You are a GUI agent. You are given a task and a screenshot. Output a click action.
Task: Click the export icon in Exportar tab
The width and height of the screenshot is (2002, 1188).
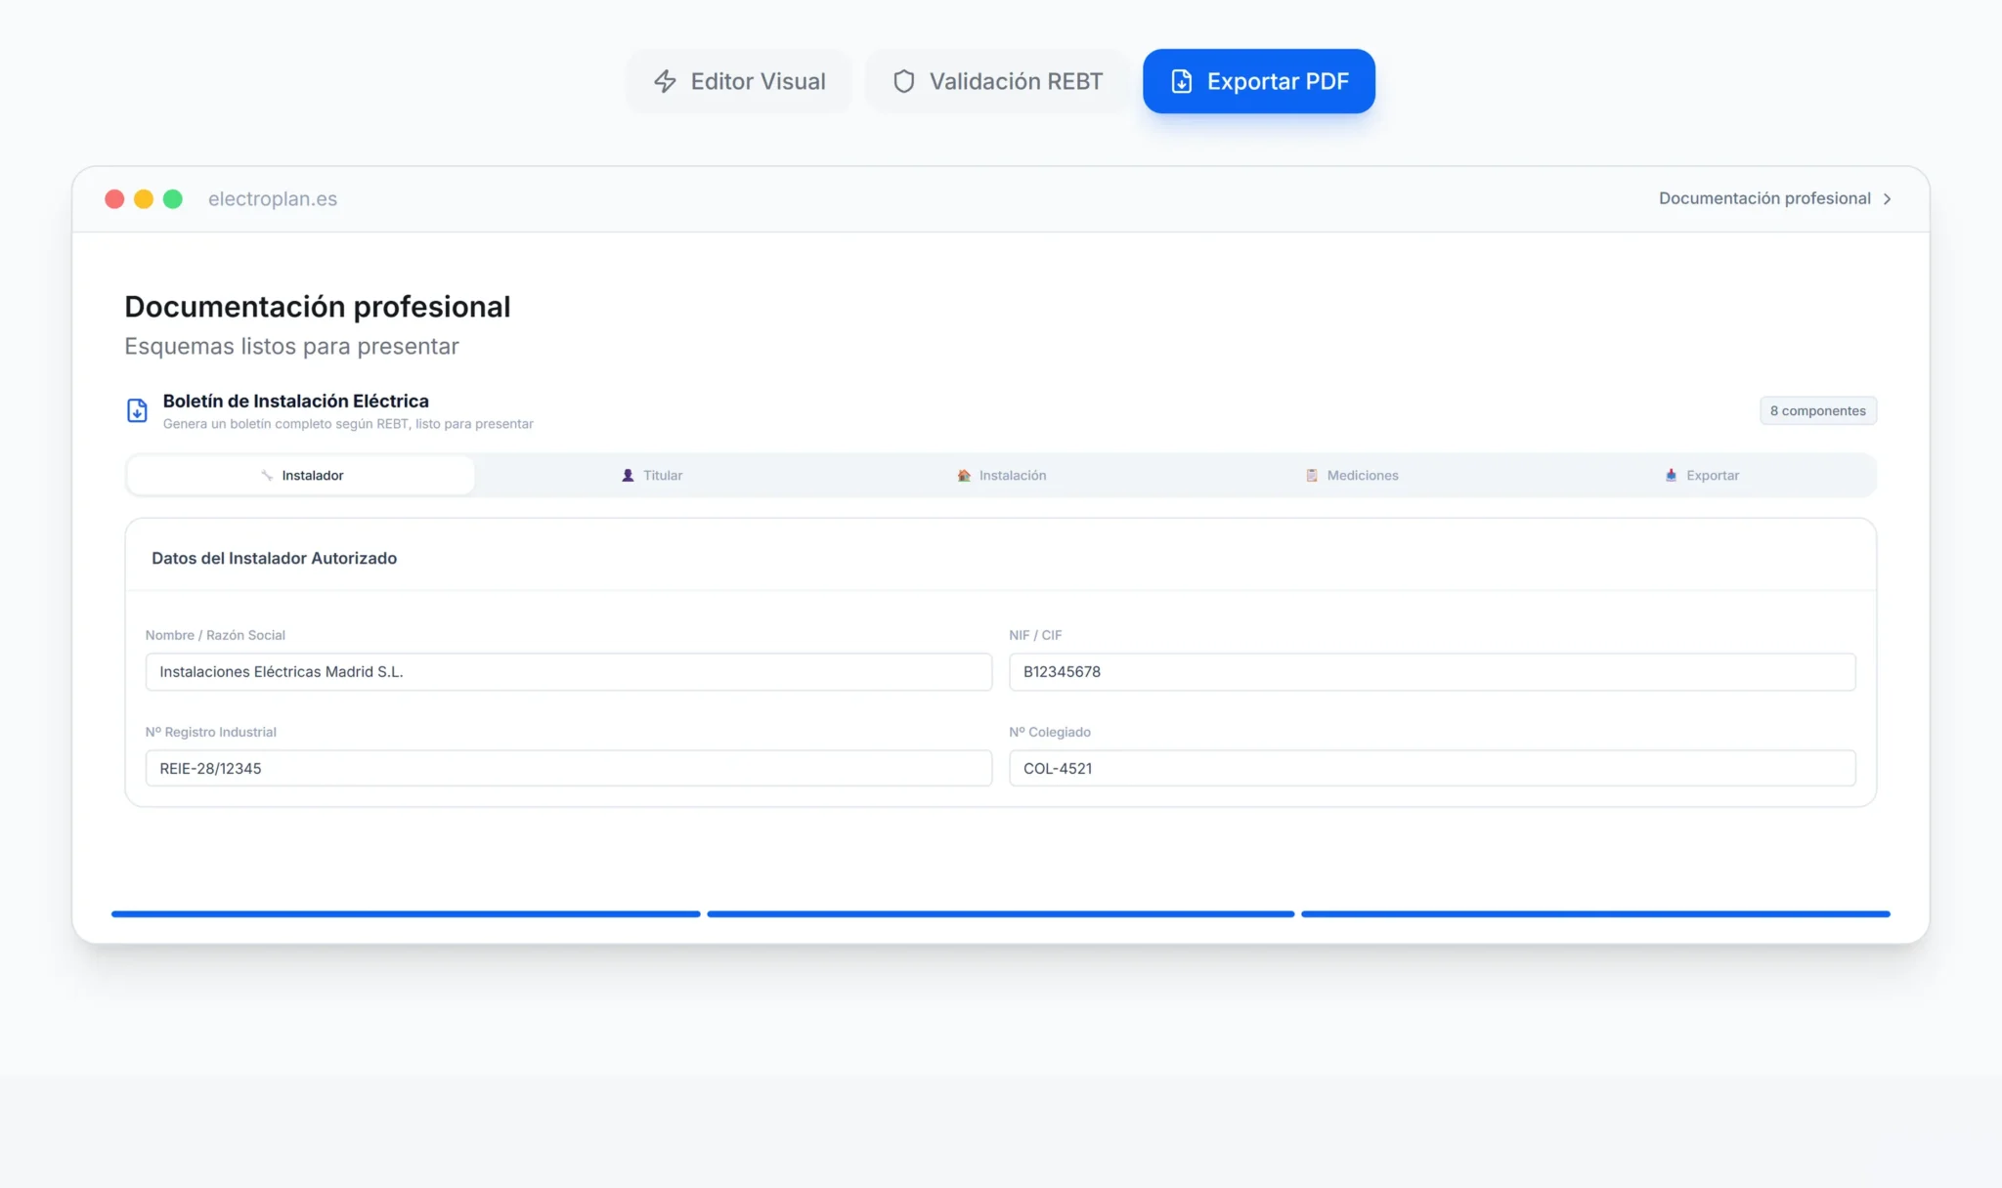click(x=1671, y=475)
